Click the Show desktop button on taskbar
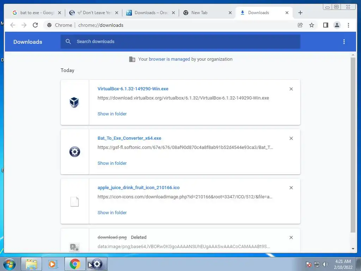361x271 pixels. [359, 264]
